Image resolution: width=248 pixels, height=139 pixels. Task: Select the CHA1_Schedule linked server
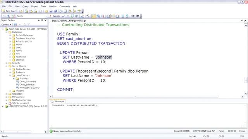27,85
